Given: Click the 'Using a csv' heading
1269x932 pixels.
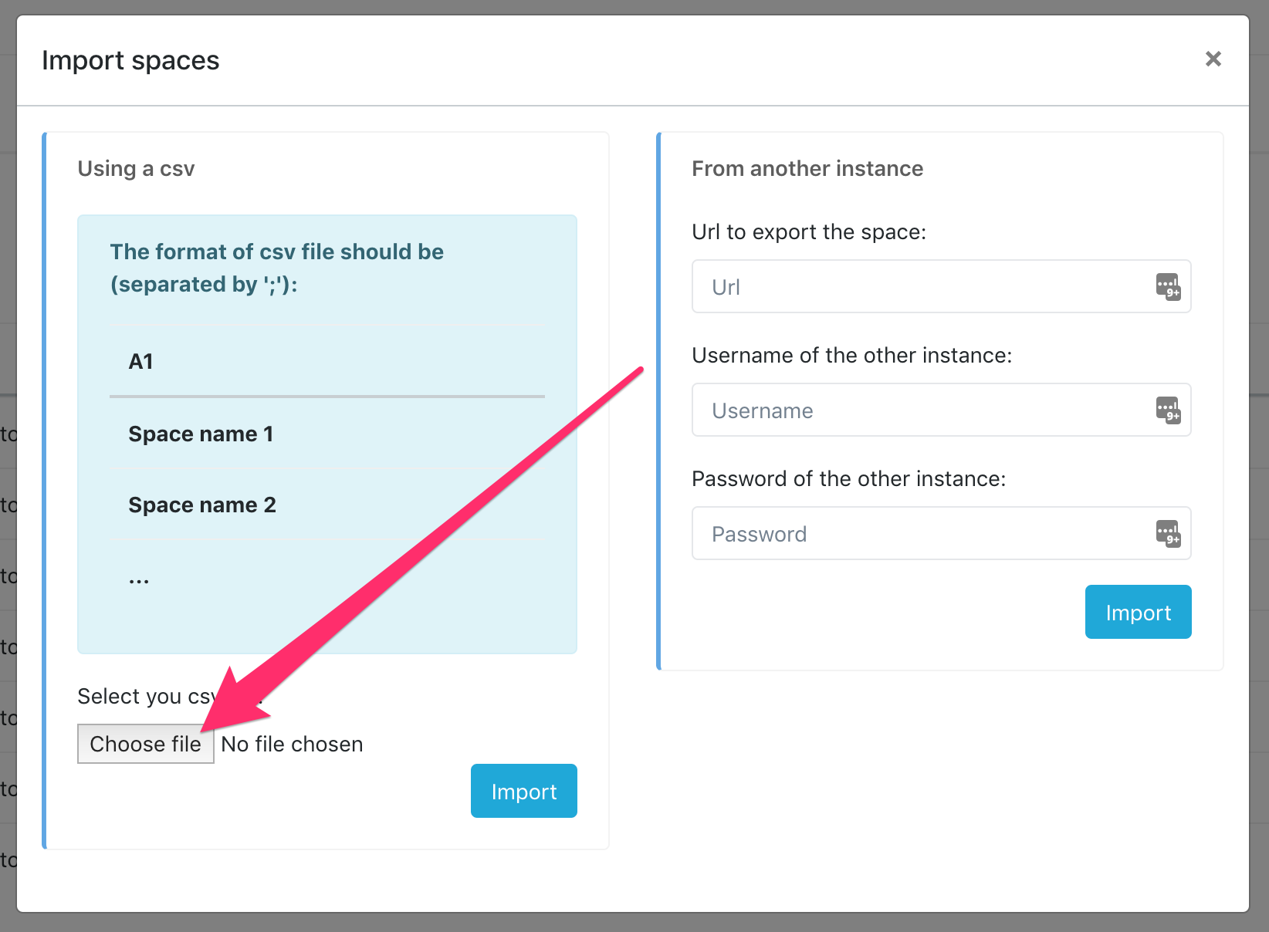Looking at the screenshot, I should (136, 168).
